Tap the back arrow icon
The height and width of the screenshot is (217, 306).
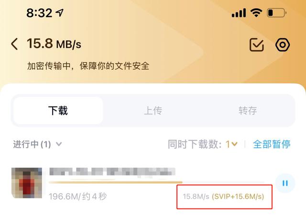(x=15, y=44)
